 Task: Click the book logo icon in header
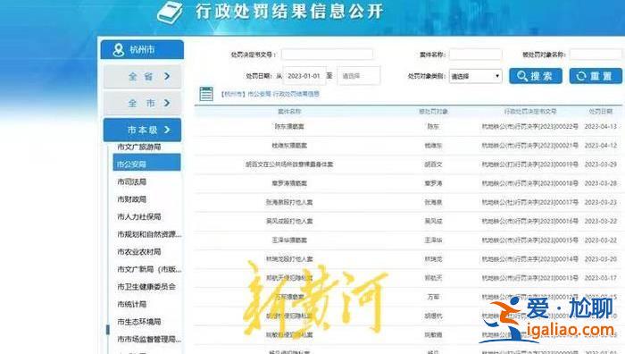(x=171, y=13)
